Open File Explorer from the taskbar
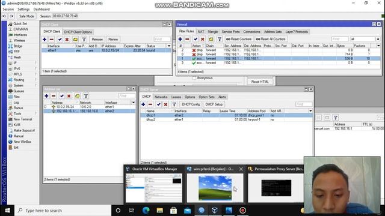 click(160, 211)
